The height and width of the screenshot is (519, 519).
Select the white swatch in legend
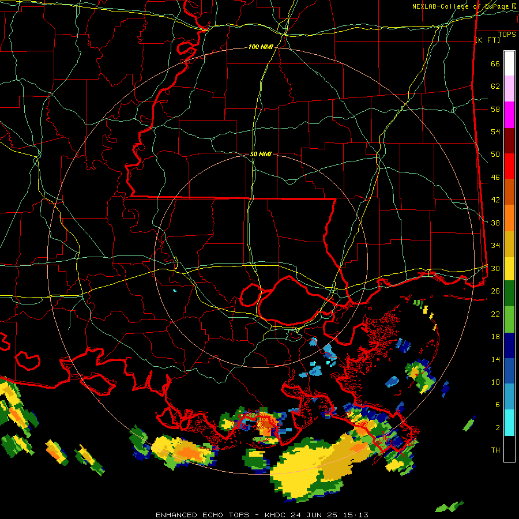click(x=509, y=63)
